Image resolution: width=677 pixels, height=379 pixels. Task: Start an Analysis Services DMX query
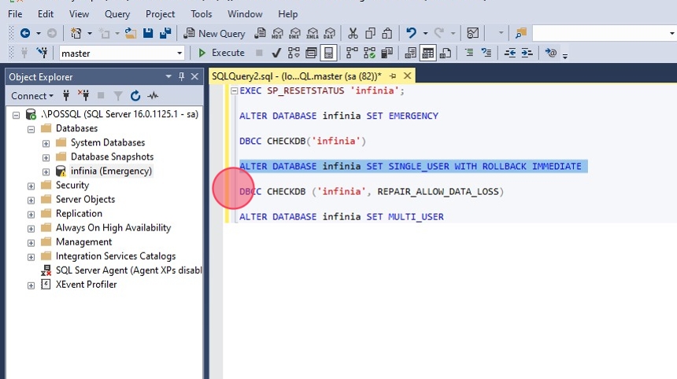[295, 33]
